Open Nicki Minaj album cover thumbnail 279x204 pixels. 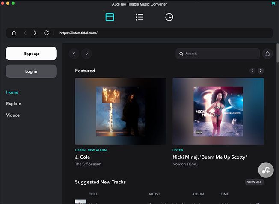[x=218, y=111]
